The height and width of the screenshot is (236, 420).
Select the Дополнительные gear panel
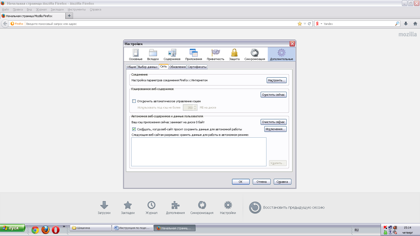pos(281,55)
